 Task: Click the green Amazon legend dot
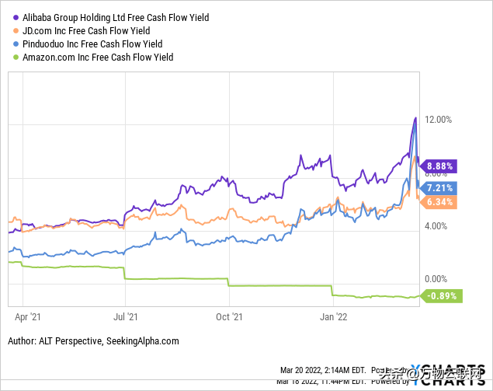[x=16, y=58]
